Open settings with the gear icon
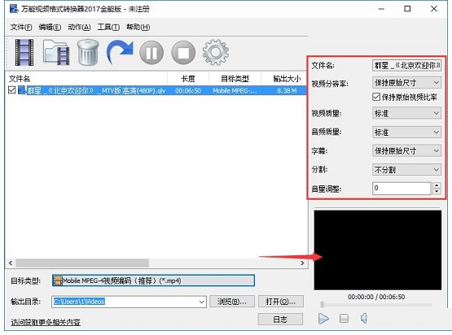The height and width of the screenshot is (335, 452). coord(216,52)
